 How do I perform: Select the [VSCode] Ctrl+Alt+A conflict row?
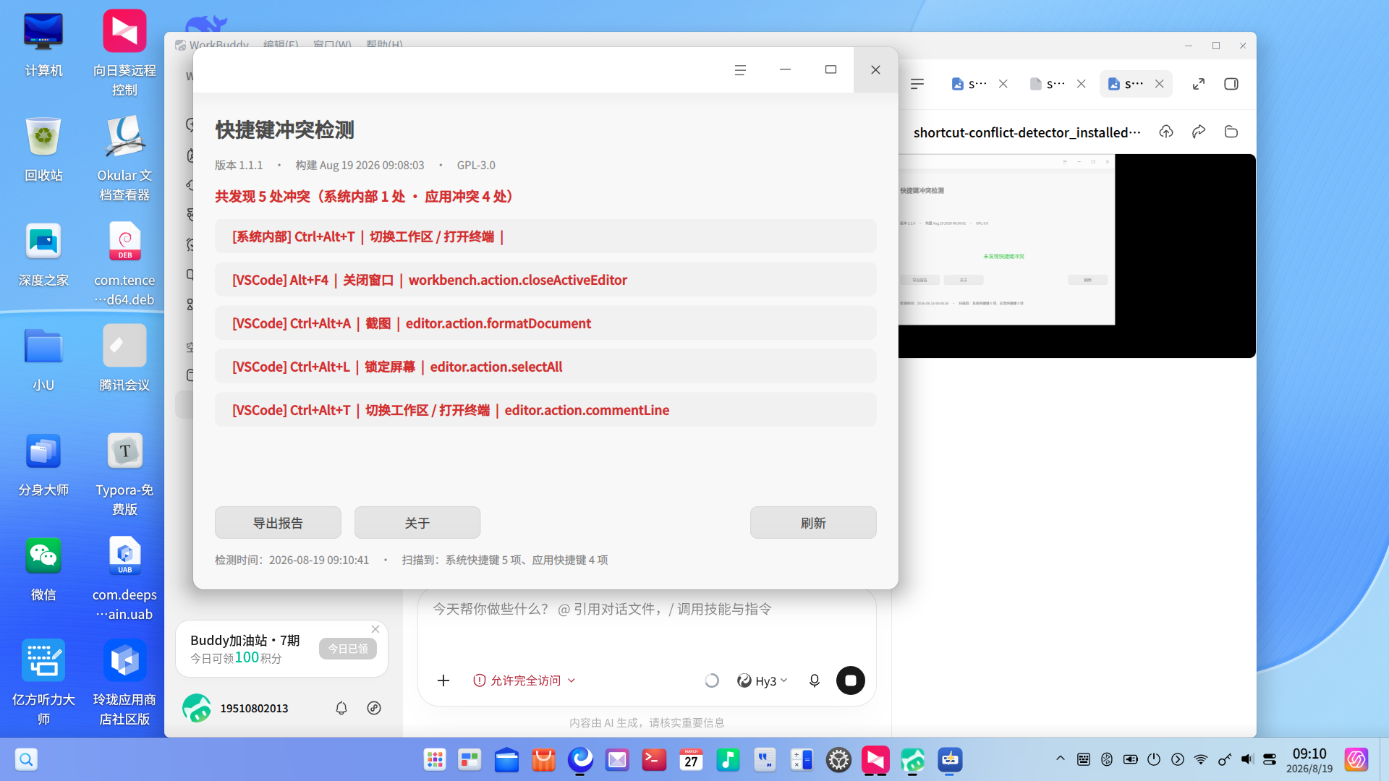click(545, 323)
